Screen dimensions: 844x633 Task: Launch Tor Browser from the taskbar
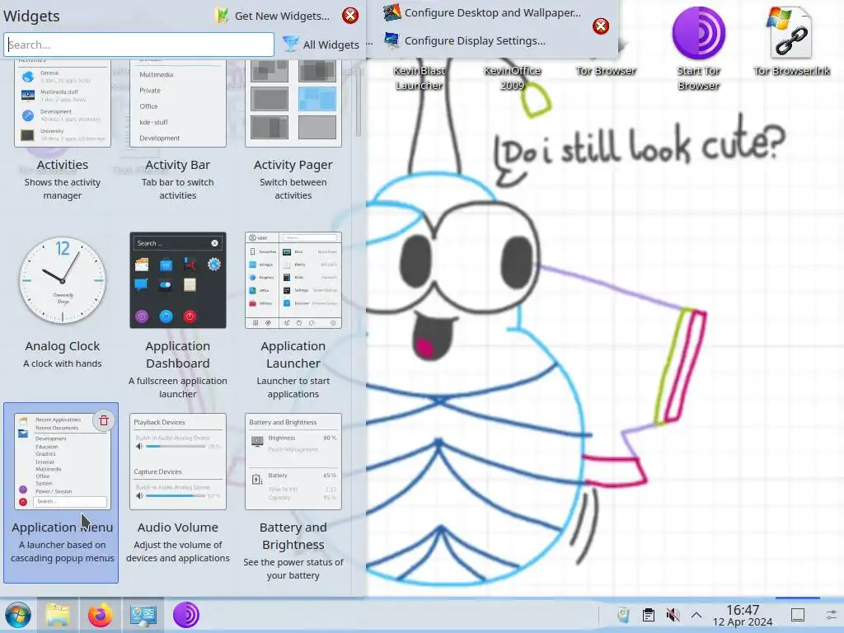click(x=186, y=615)
